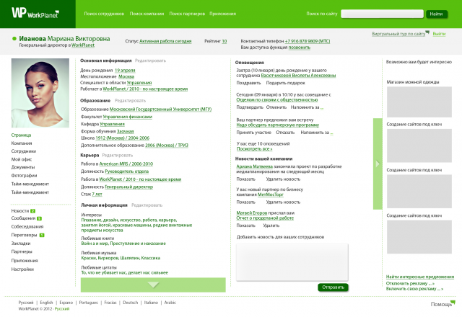Open the Новости counter badge
Screen dimensions: 462x317
point(32,211)
